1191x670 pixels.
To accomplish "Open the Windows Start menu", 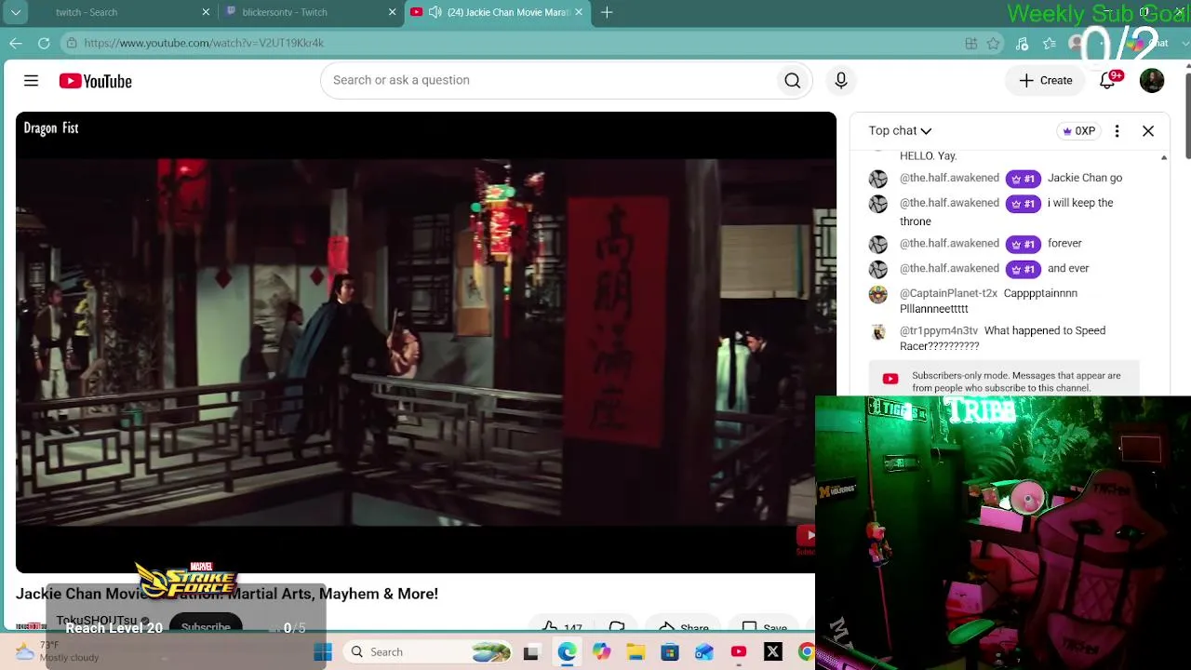I will click(x=323, y=652).
